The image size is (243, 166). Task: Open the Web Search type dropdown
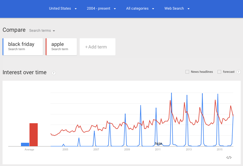tap(177, 8)
